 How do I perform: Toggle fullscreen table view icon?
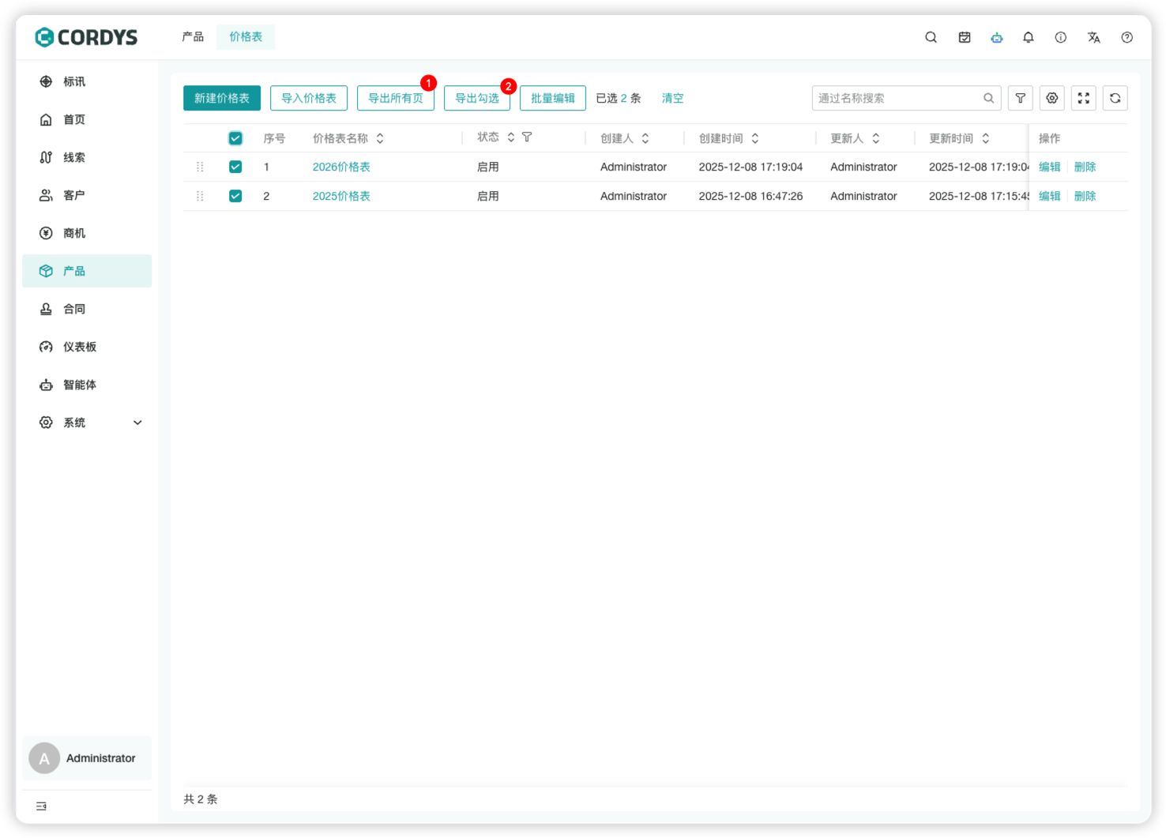[x=1083, y=98]
